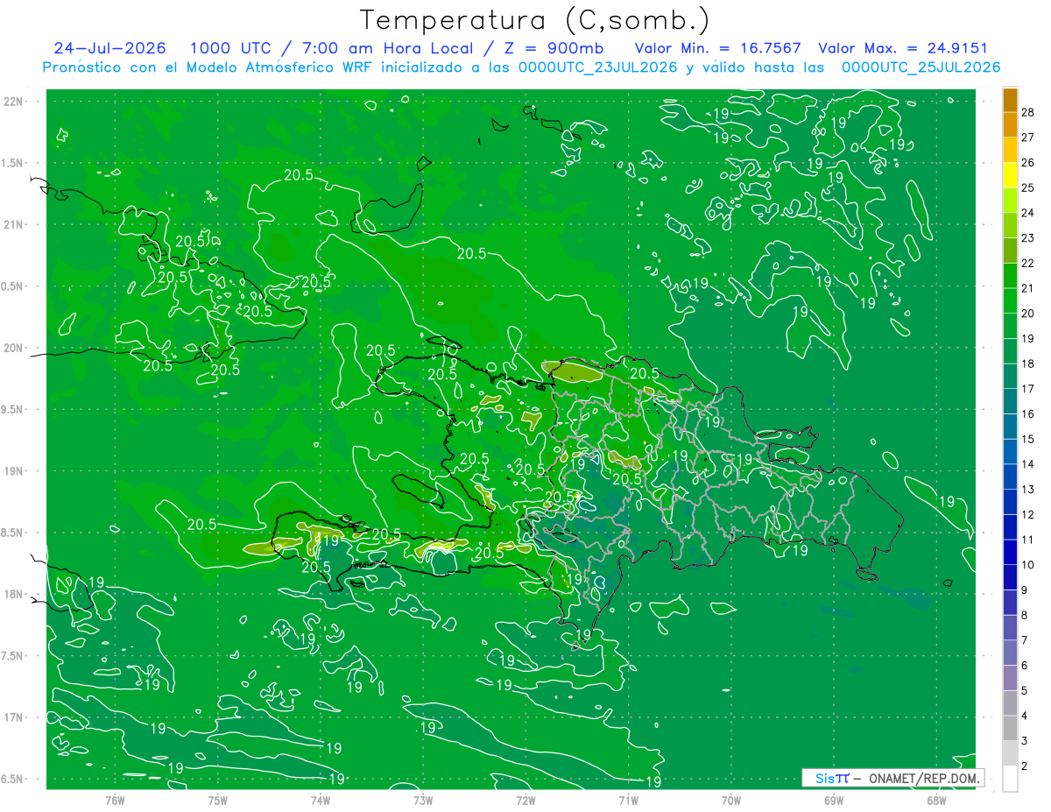Click the 17N latitude axis label
1051x812 pixels.
[x=15, y=717]
